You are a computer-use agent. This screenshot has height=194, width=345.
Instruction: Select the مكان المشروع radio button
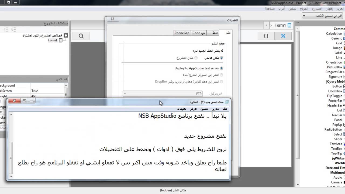(x=196, y=58)
